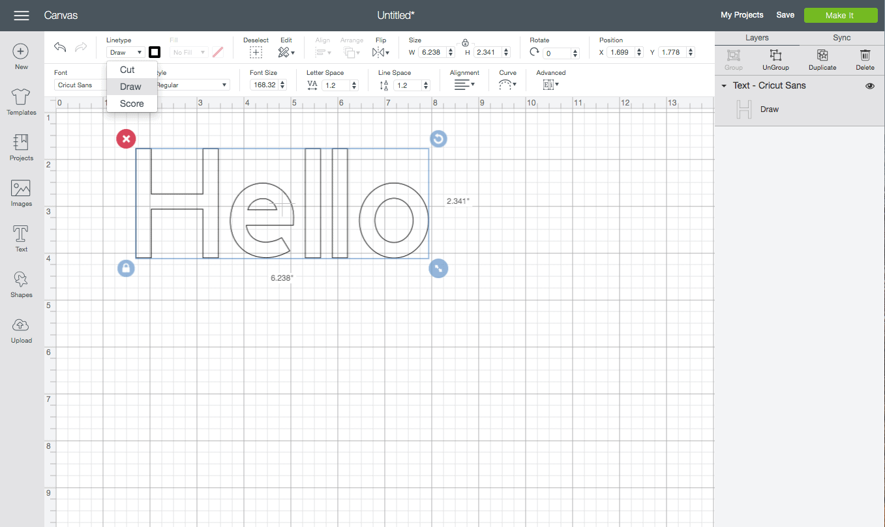
Task: Duplicate the selected layer
Action: click(822, 59)
